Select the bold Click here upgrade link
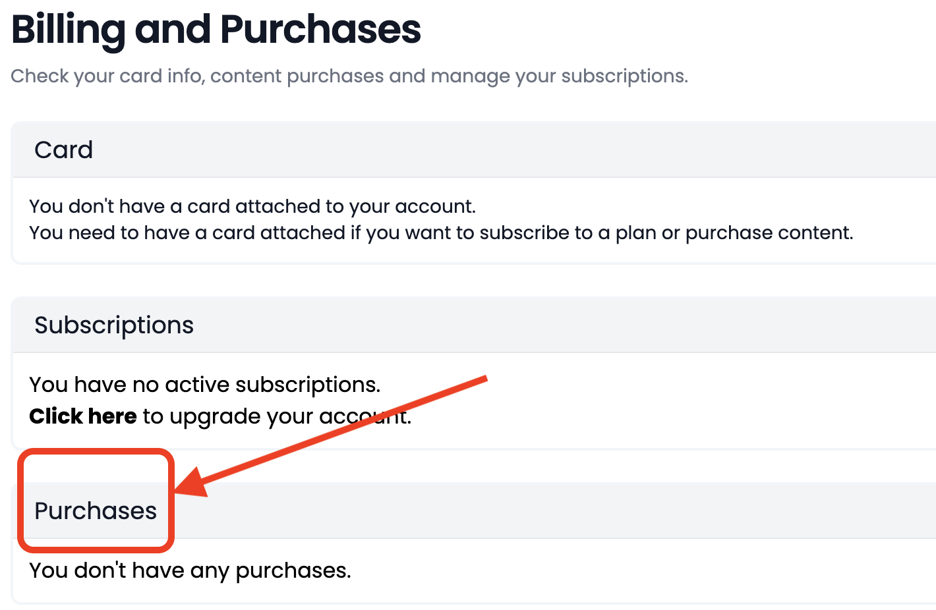Image resolution: width=936 pixels, height=610 pixels. click(83, 416)
